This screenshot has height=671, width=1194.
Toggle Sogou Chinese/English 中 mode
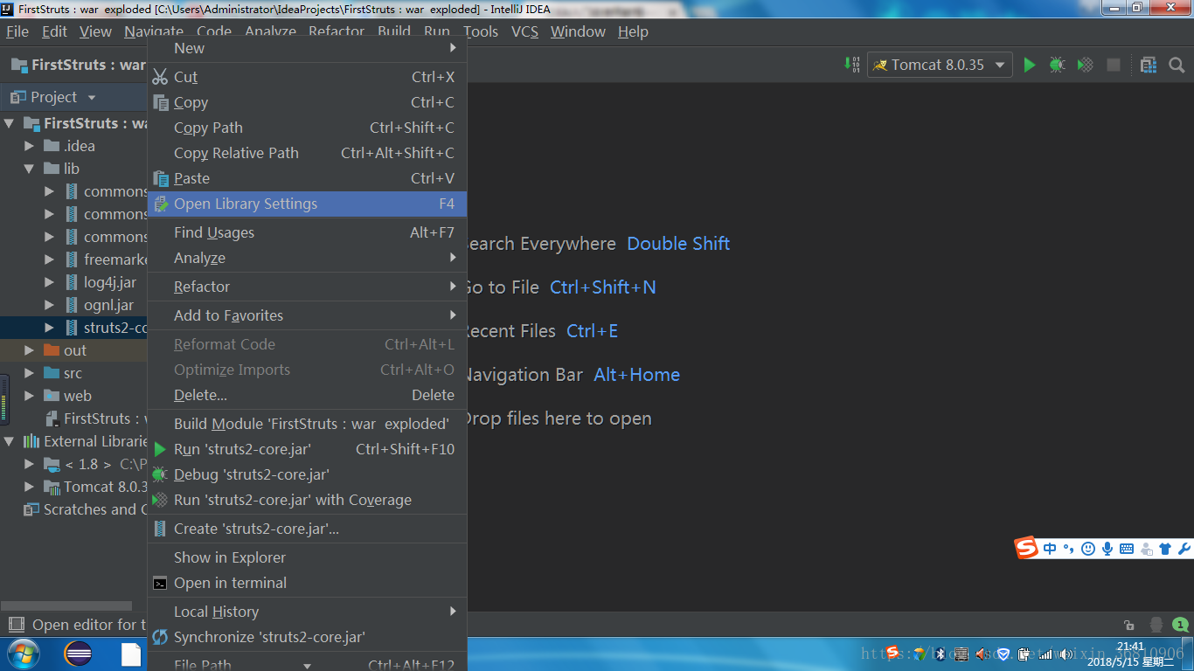click(x=1050, y=549)
